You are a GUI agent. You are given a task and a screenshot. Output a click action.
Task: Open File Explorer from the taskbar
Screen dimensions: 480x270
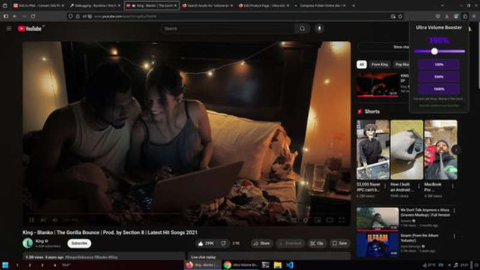pyautogui.click(x=278, y=265)
